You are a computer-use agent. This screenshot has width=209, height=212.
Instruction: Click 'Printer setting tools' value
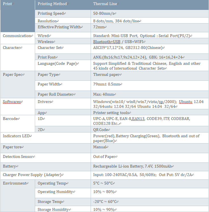111,113
